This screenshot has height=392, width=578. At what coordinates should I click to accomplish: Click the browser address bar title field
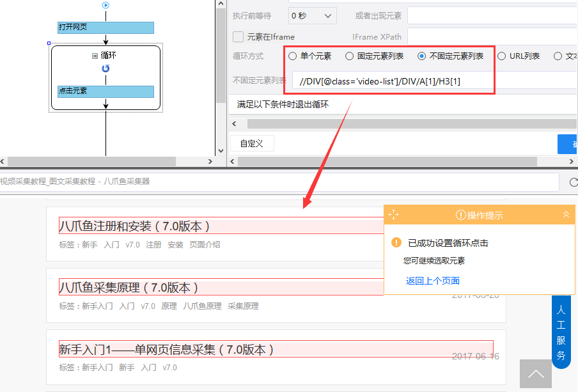pos(279,182)
